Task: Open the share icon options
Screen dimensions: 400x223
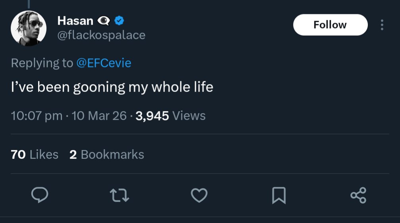Action: pos(358,195)
